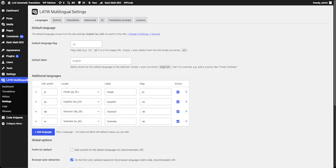Switch to the Advanced tab
This screenshot has width=336, height=168.
[x=90, y=20]
